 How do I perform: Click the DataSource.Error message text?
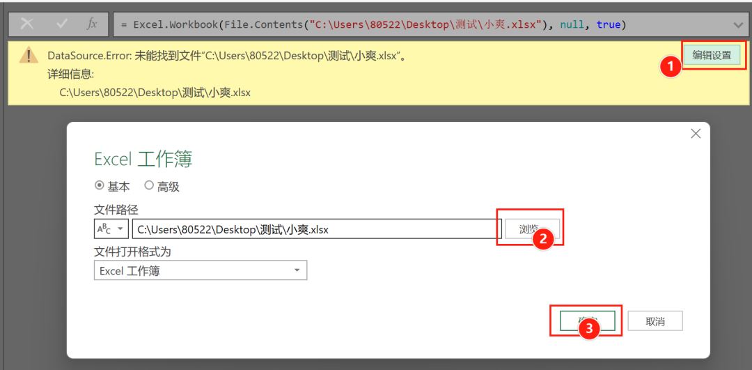(226, 56)
